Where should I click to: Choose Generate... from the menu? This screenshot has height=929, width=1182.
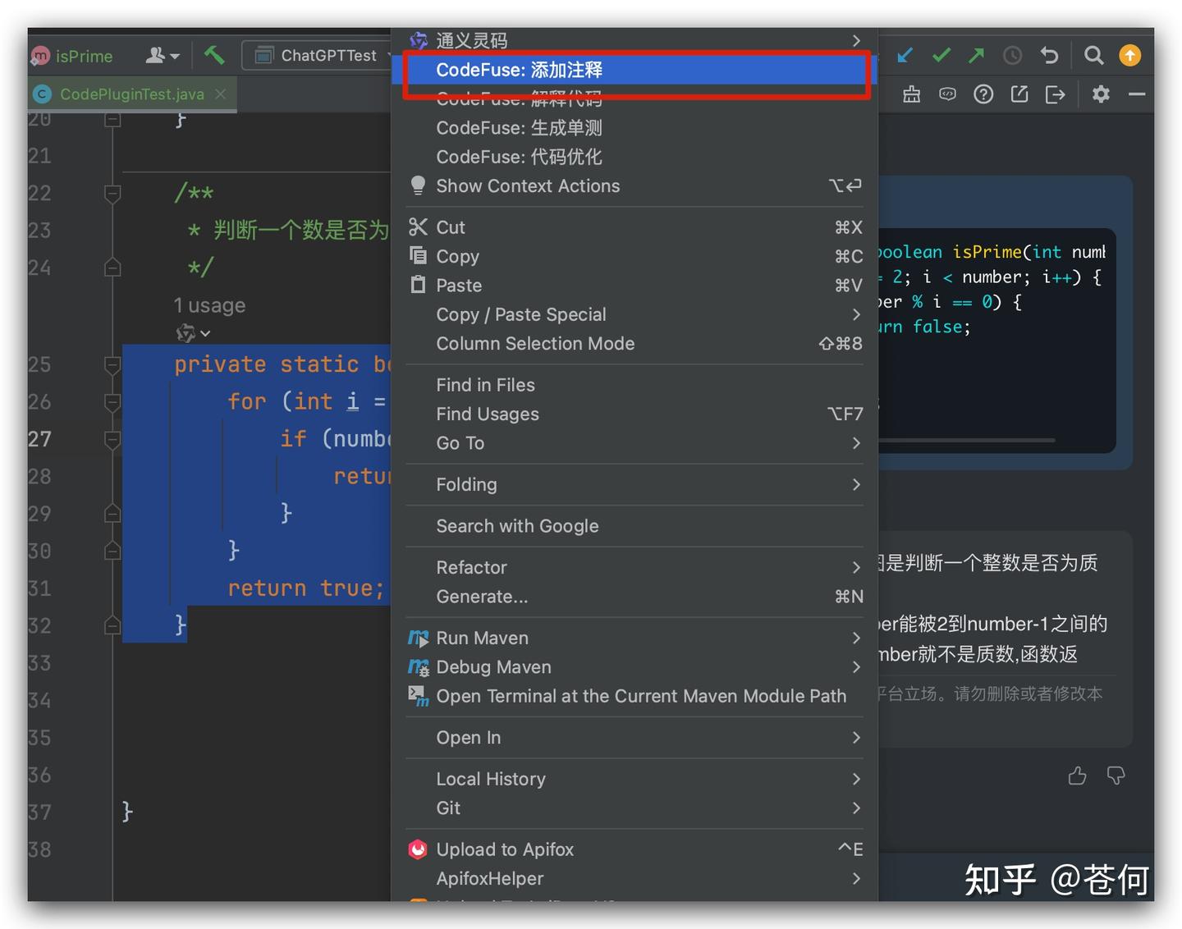coord(635,597)
